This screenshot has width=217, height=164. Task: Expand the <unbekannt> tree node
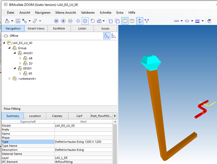pyautogui.click(x=9, y=78)
